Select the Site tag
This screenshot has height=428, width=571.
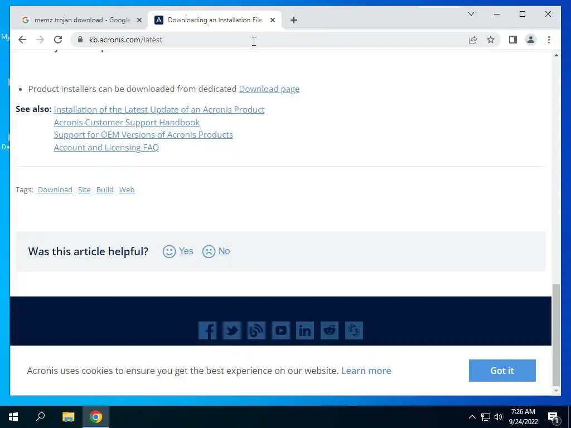[84, 189]
